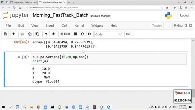Image resolution: width=195 pixels, height=110 pixels.
Task: Click the In [8] cell prompt
Action: [x=23, y=57]
